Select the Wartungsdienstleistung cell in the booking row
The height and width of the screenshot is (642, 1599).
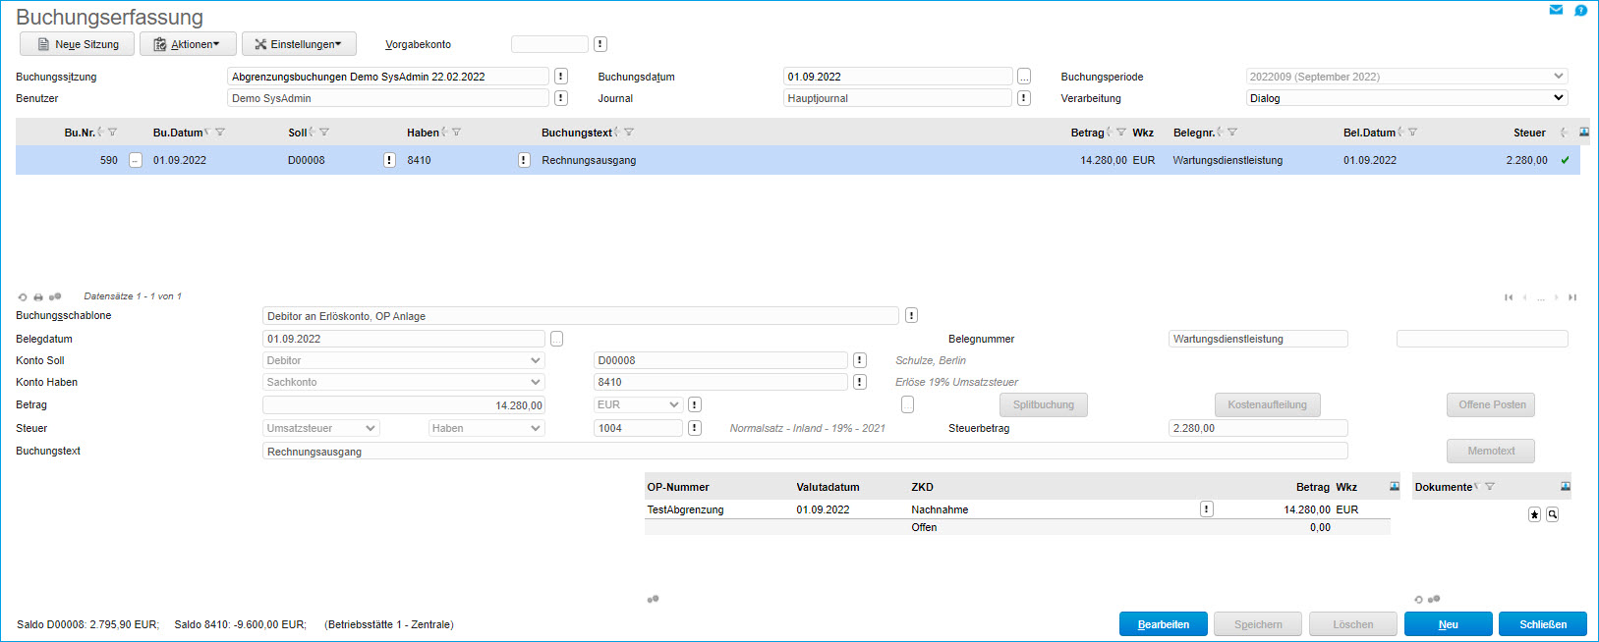[1228, 160]
